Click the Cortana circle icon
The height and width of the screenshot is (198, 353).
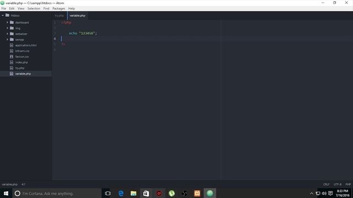pos(17,193)
